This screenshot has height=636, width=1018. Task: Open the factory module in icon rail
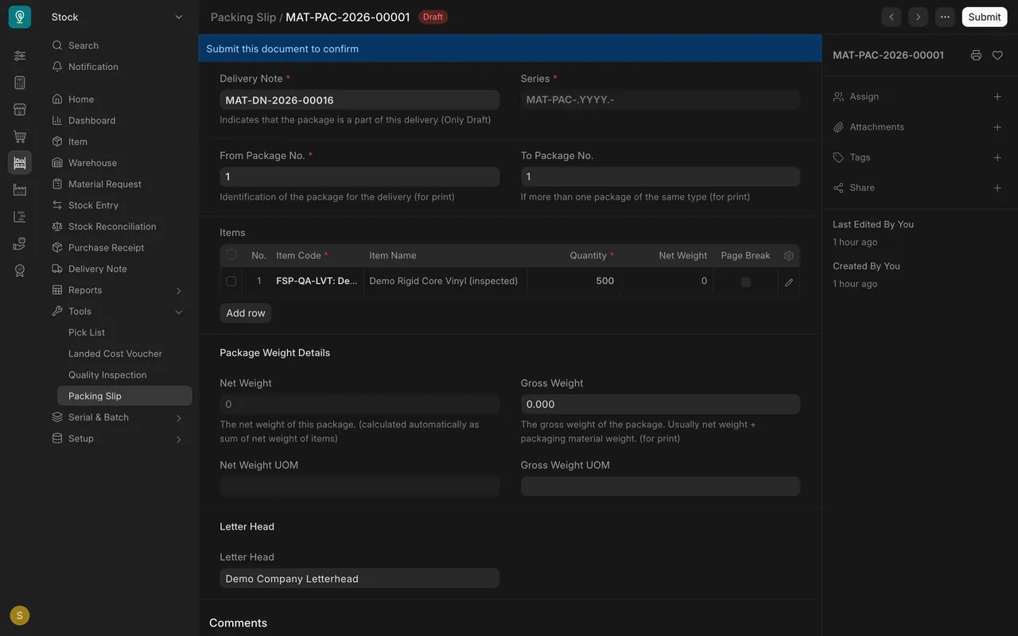click(x=20, y=190)
